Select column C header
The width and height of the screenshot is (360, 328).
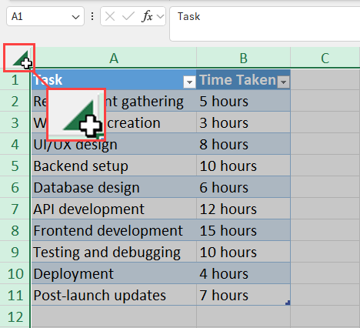[325, 58]
